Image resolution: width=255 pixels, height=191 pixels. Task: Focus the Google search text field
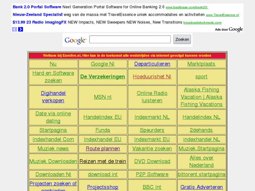[x=130, y=39]
